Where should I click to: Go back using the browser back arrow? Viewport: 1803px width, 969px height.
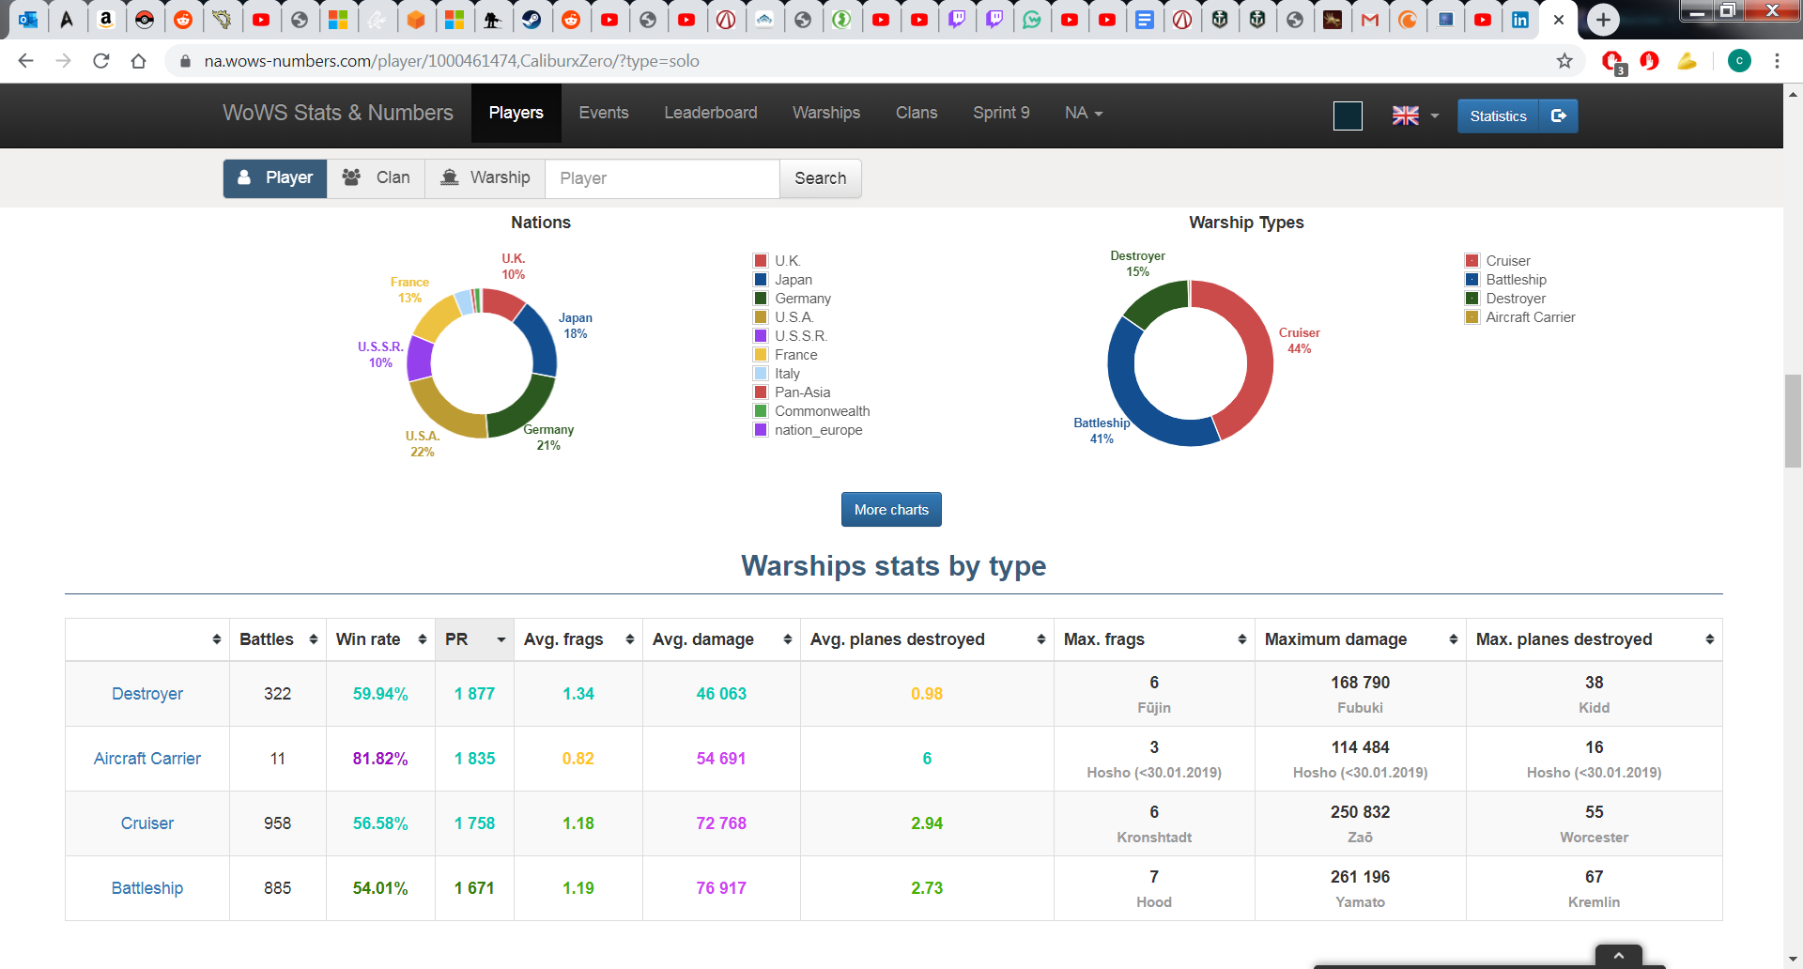[25, 61]
